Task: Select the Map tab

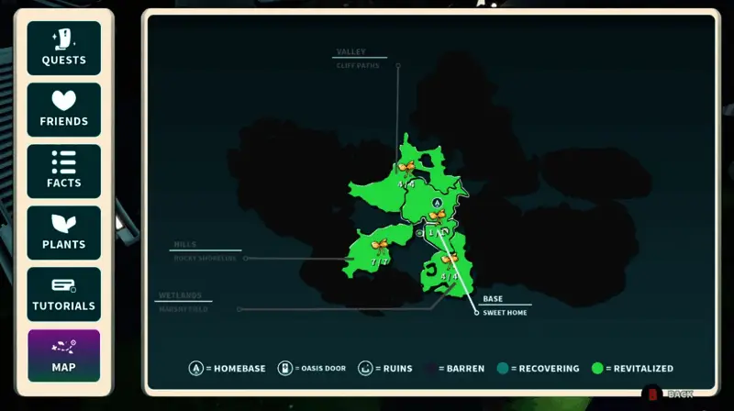Action: [63, 355]
